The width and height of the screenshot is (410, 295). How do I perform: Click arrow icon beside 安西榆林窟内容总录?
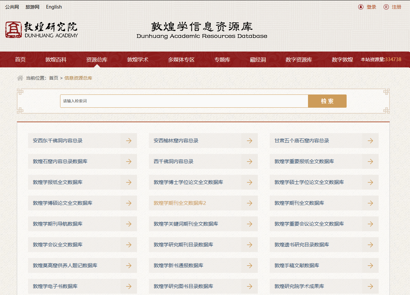pyautogui.click(x=250, y=141)
